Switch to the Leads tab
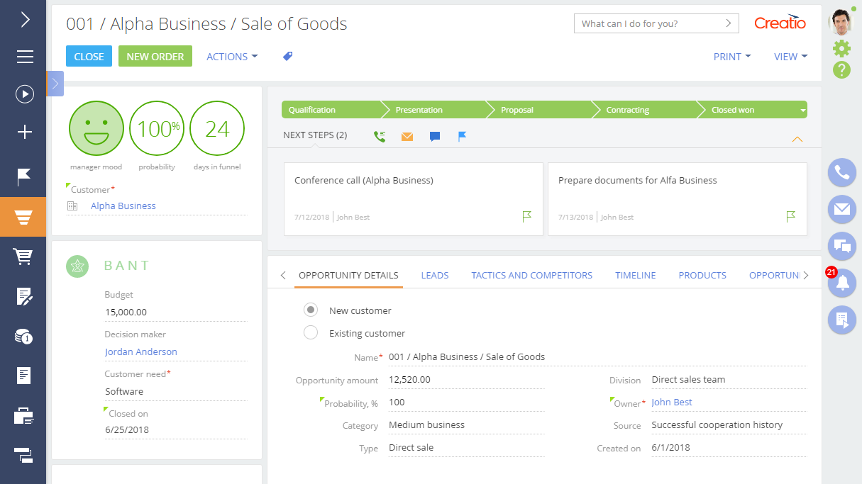This screenshot has width=862, height=484. [x=435, y=275]
